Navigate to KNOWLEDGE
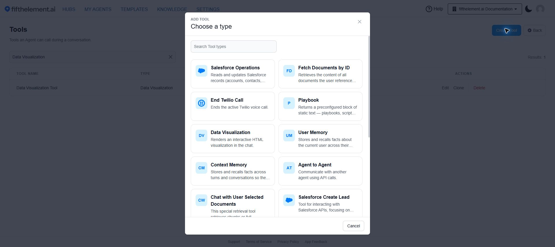The image size is (555, 247). click(172, 9)
